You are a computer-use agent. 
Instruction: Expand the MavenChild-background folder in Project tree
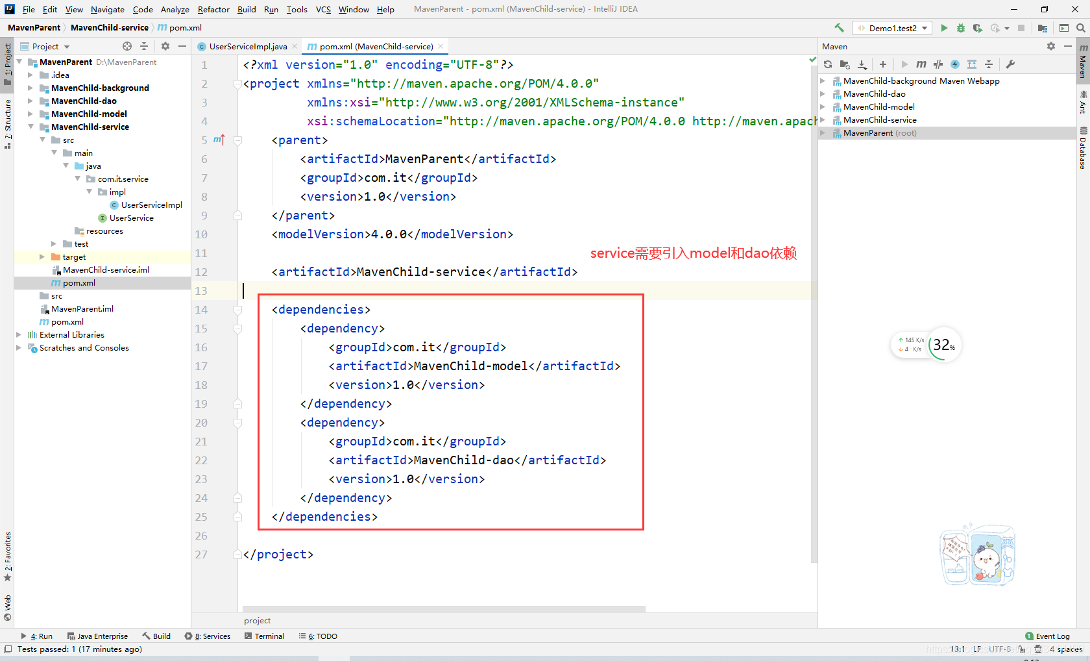click(x=30, y=88)
